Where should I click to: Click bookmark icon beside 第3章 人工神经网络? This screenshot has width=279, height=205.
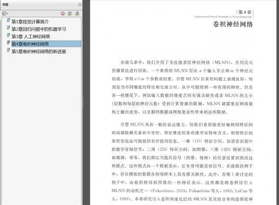pyautogui.click(x=8, y=35)
